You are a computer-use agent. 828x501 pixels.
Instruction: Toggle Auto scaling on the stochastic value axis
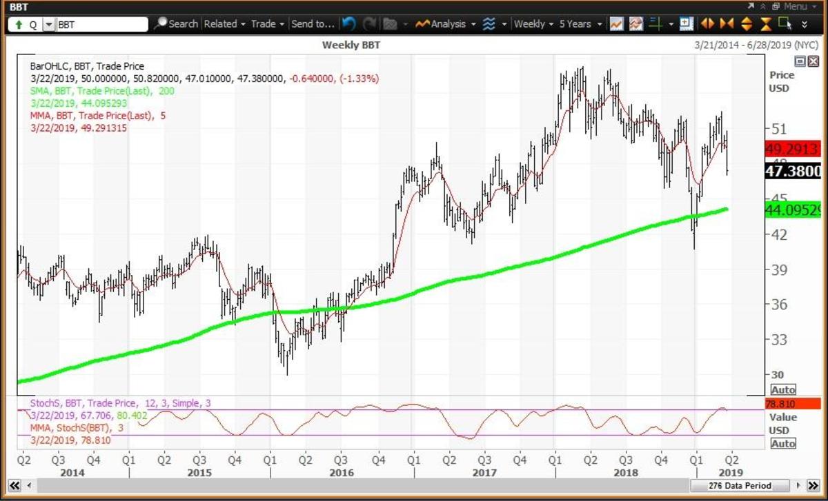pyautogui.click(x=783, y=444)
